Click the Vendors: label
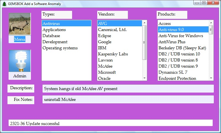The image size is (221, 133). point(113,15)
